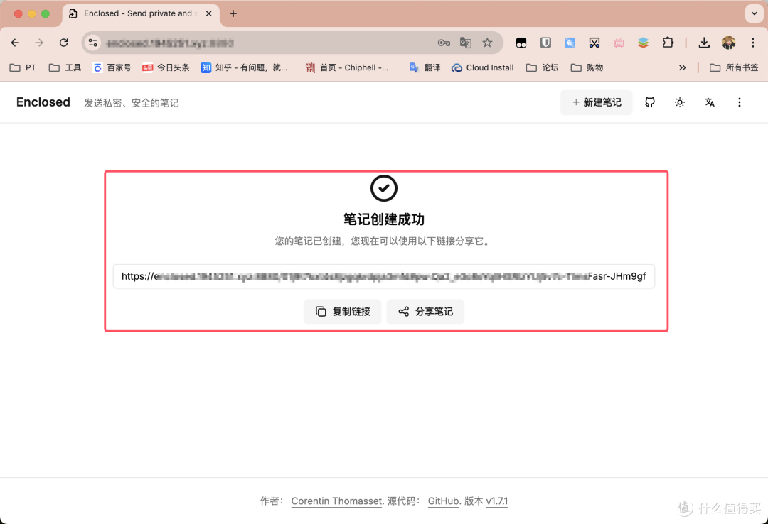The image size is (768, 524).
Task: Open the black square extension icon
Action: [x=521, y=43]
